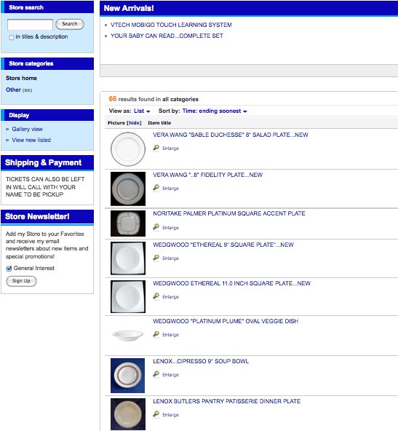Open VTECH MOBIGO TOUCH LEARNING SYSTEM link
The height and width of the screenshot is (431, 398).
(x=171, y=25)
